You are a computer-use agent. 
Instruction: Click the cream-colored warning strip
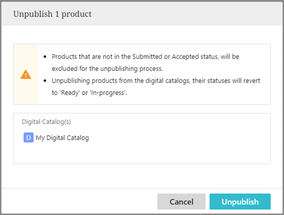tap(26, 74)
